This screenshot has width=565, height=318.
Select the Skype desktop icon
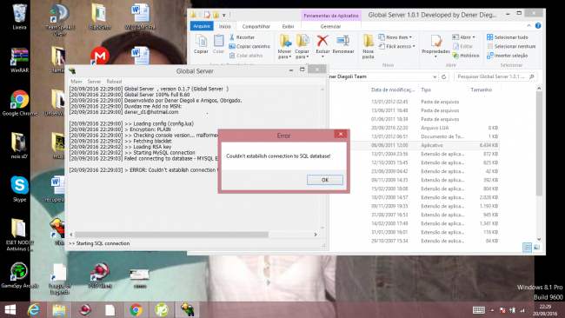click(x=19, y=189)
